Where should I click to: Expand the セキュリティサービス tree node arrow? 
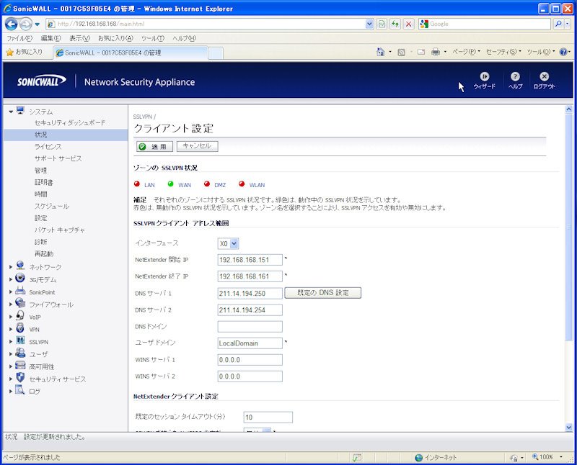tap(11, 379)
